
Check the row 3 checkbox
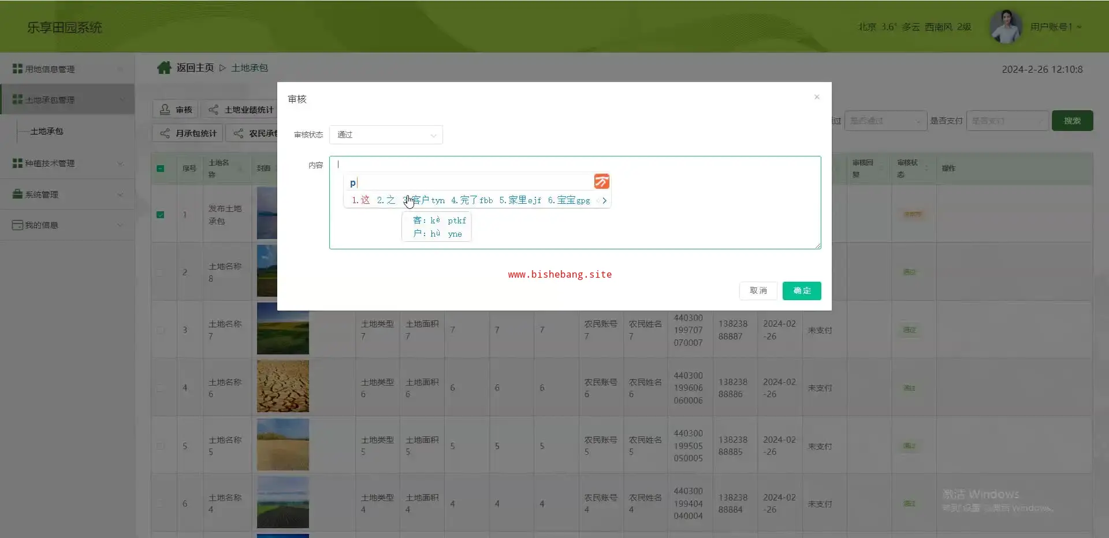pos(161,330)
